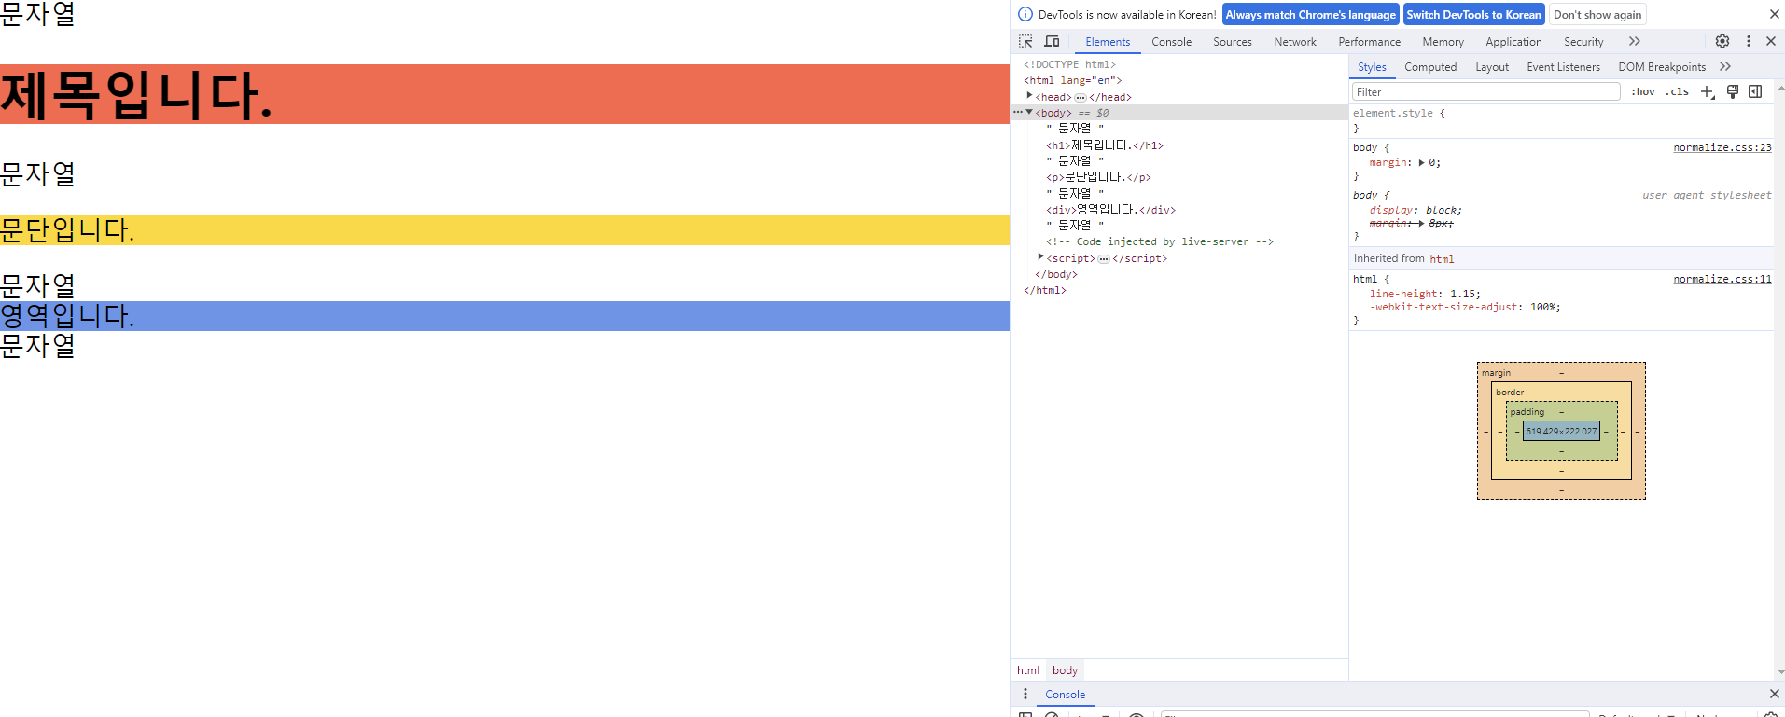This screenshot has width=1785, height=717.
Task: Click Always match Chrome's language button
Action: 1310,14
